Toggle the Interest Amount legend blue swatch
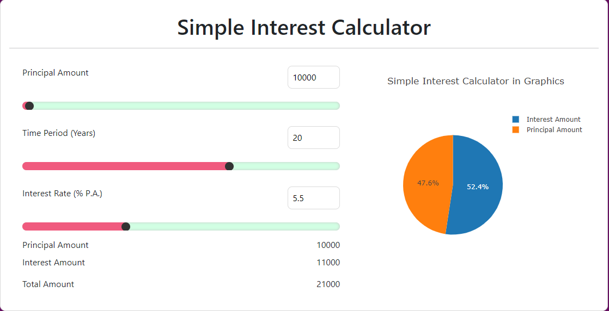The image size is (609, 311). [515, 120]
